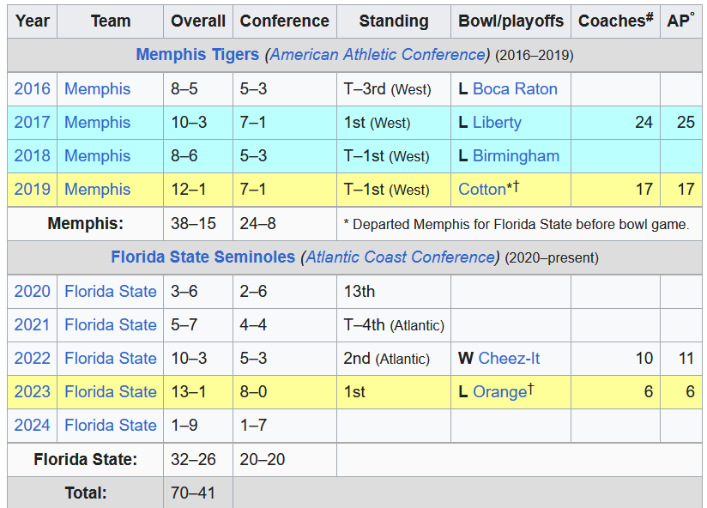Image resolution: width=707 pixels, height=508 pixels.
Task: Open the 2016 season year link
Action: [33, 89]
